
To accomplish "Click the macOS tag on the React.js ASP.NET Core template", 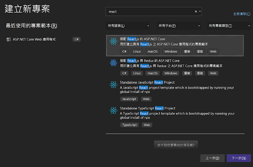I will click(152, 51).
